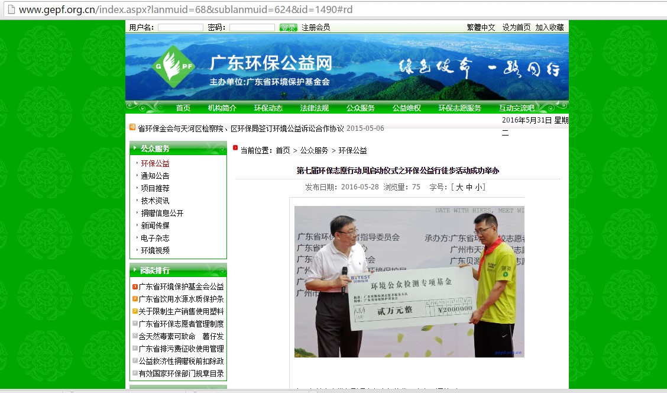
Task: Click the rank icon beside 关于限制生产销售使用塑料
Action: click(x=135, y=311)
